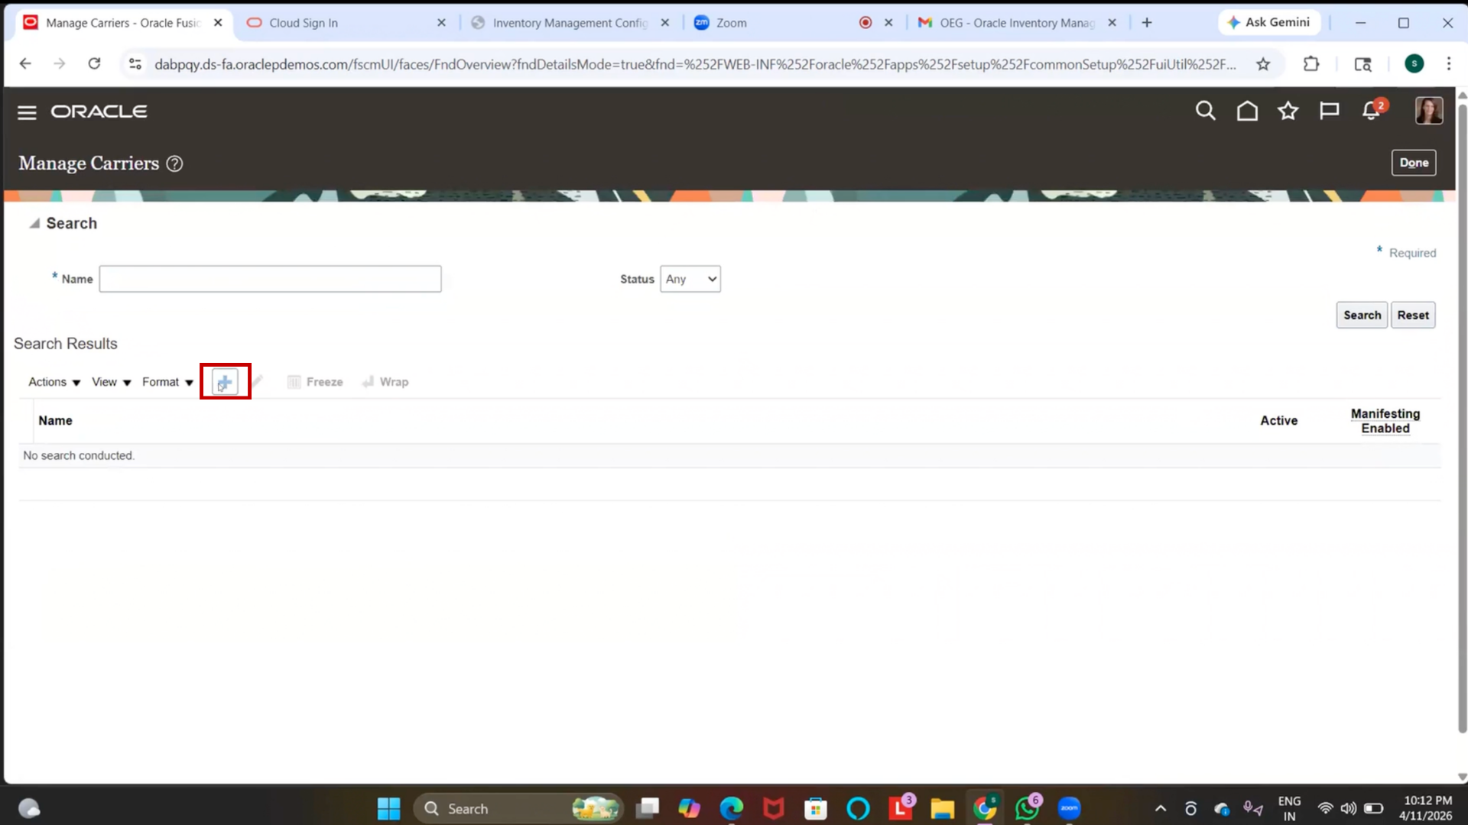Click the Search button
This screenshot has height=825, width=1468.
(1362, 315)
